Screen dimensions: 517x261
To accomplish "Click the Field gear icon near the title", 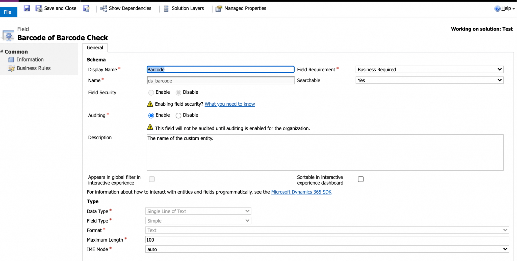I will point(8,35).
